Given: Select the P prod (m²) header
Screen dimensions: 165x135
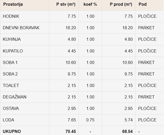Looking at the screenshot, I should pyautogui.click(x=121, y=4).
